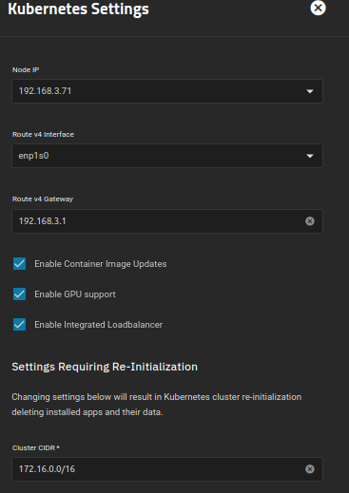The height and width of the screenshot is (493, 349).
Task: Click the Route v4 Interface dropdown arrow
Action: (x=310, y=156)
